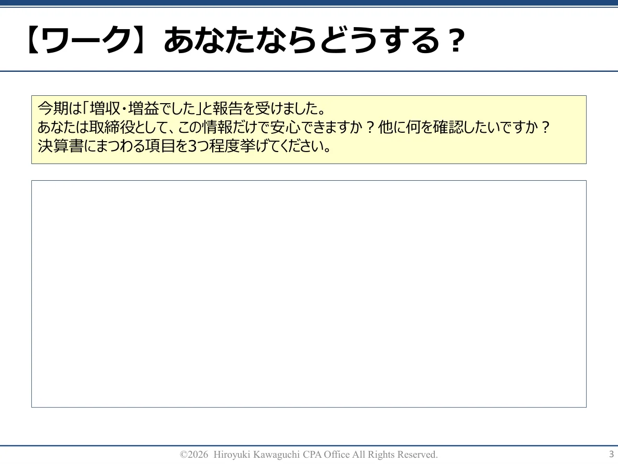This screenshot has height=464, width=618.
Task: Click the copyright footer Hiroyuki Kawaguchi CPA Office
Action: pyautogui.click(x=308, y=455)
